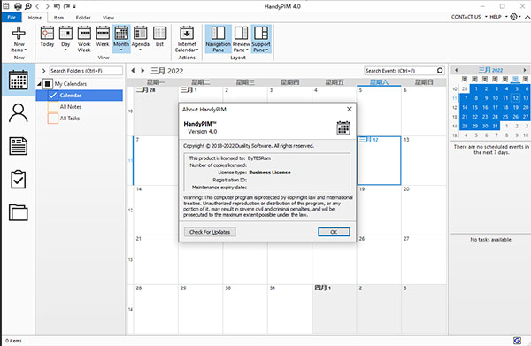Open Internet Calendar actions
This screenshot has height=346, width=531.
[x=187, y=39]
